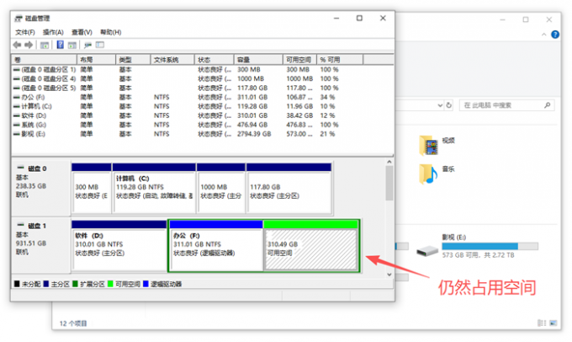Sort by the 类型 column header
This screenshot has height=342, width=572.
tap(133, 60)
